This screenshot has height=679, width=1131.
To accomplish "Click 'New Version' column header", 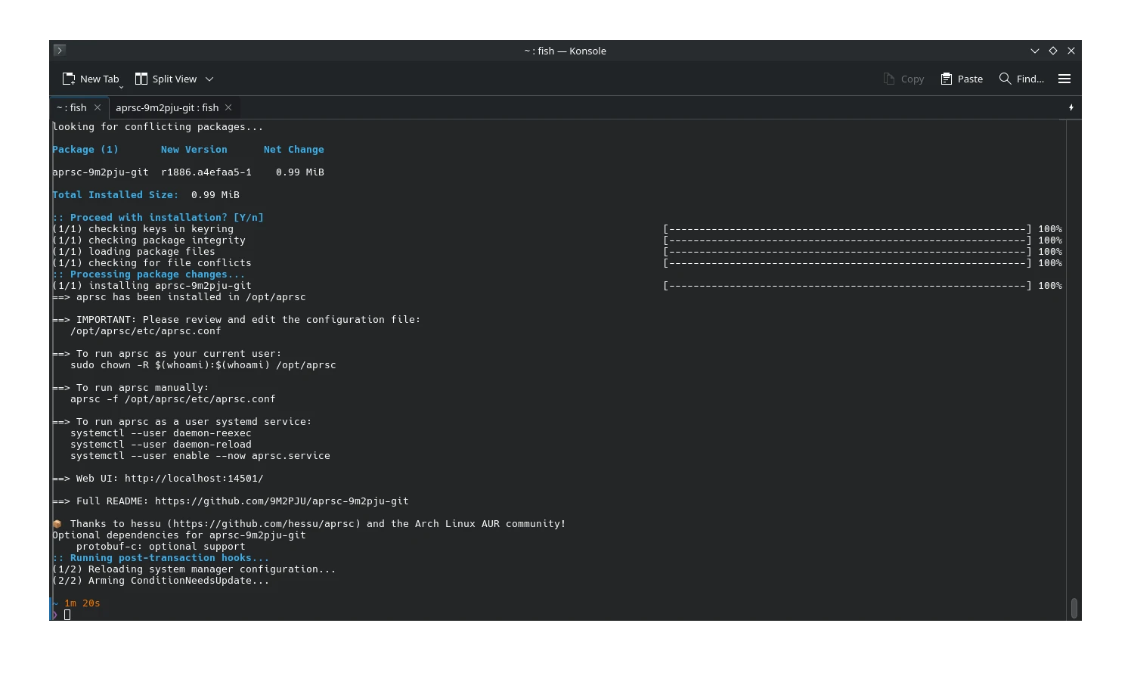I will [x=194, y=150].
